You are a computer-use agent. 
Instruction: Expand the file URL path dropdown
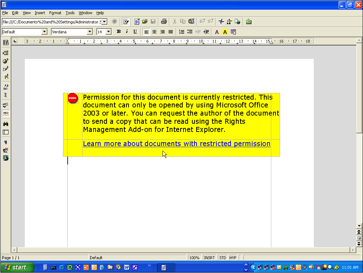pyautogui.click(x=104, y=22)
